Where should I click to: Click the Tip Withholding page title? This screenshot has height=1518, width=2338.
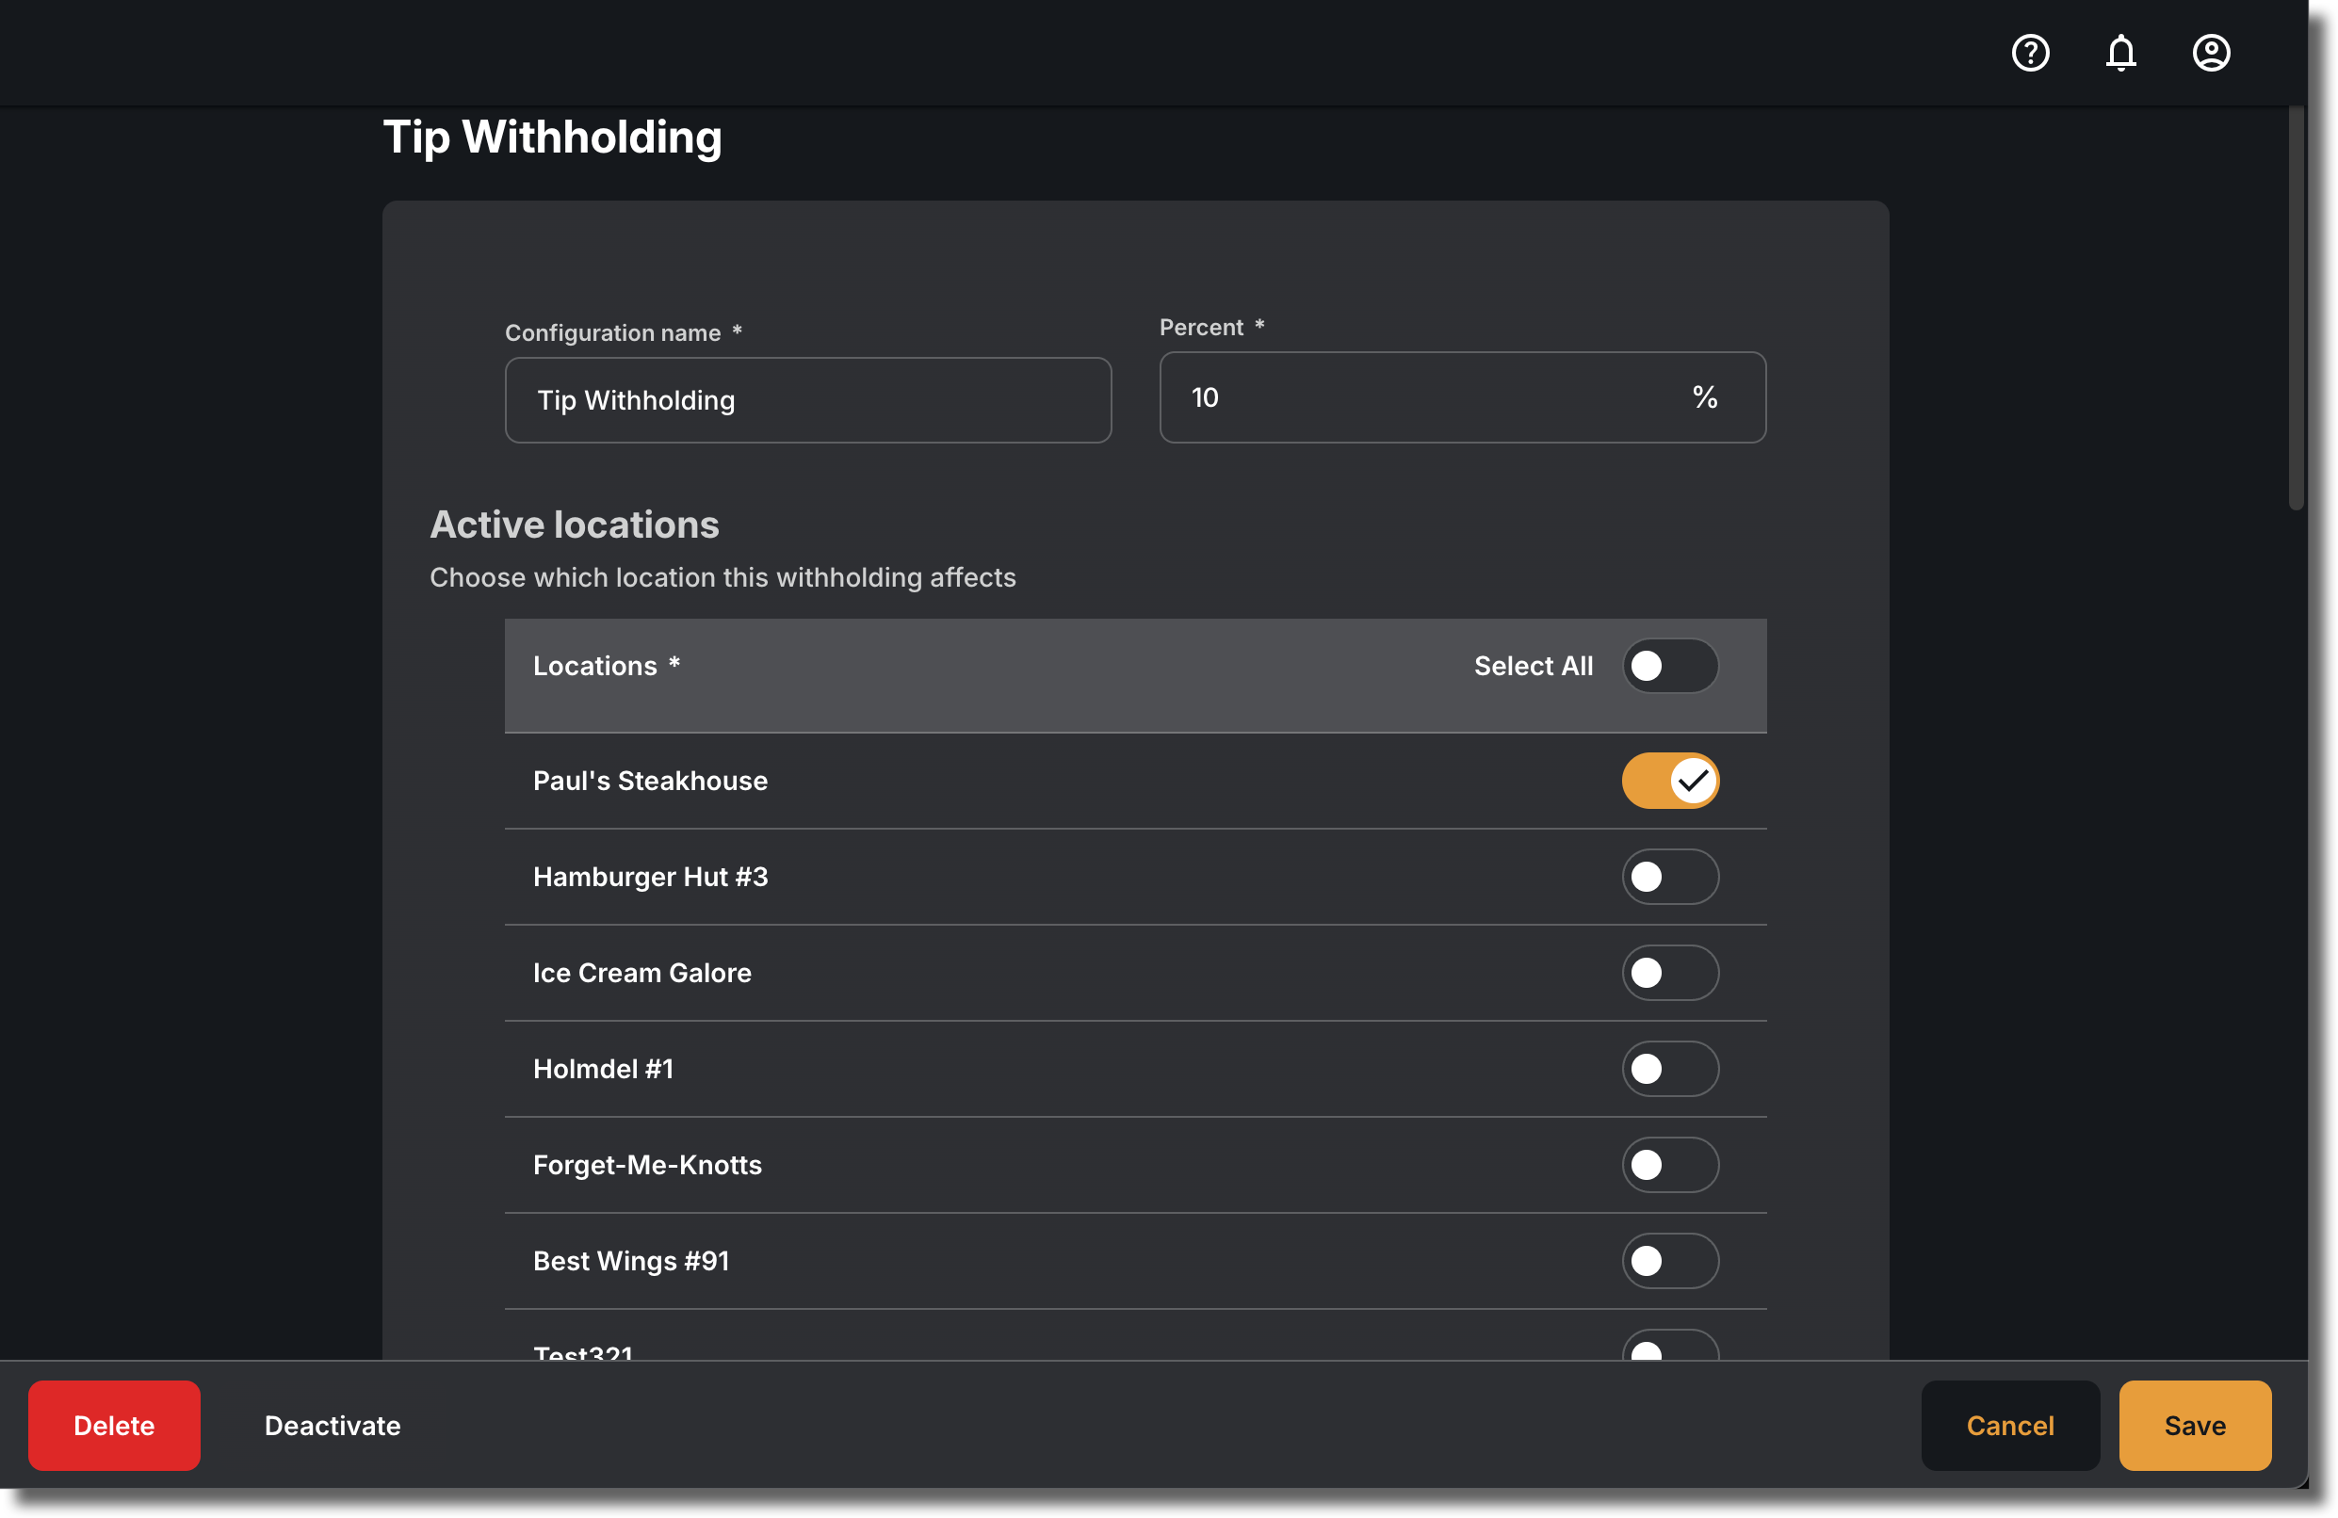[552, 137]
